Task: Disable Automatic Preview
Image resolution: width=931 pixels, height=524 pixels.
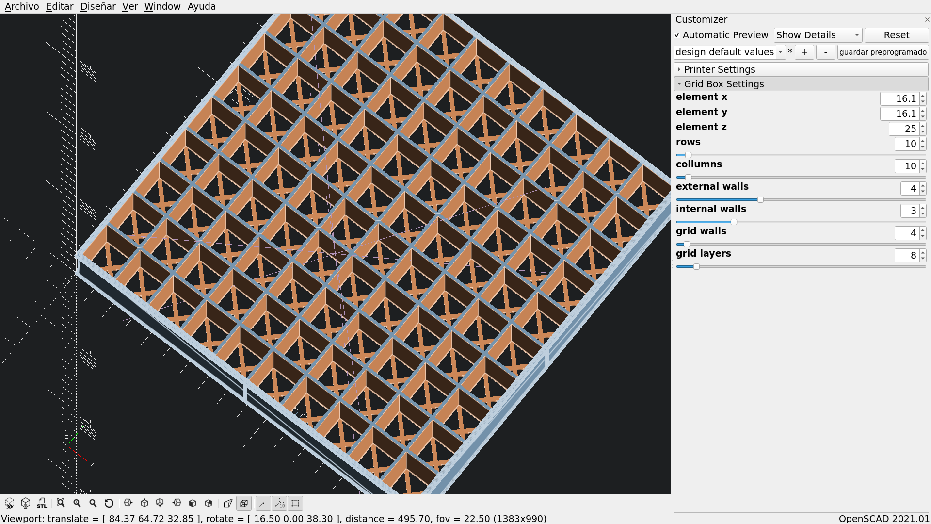Action: pos(677,35)
